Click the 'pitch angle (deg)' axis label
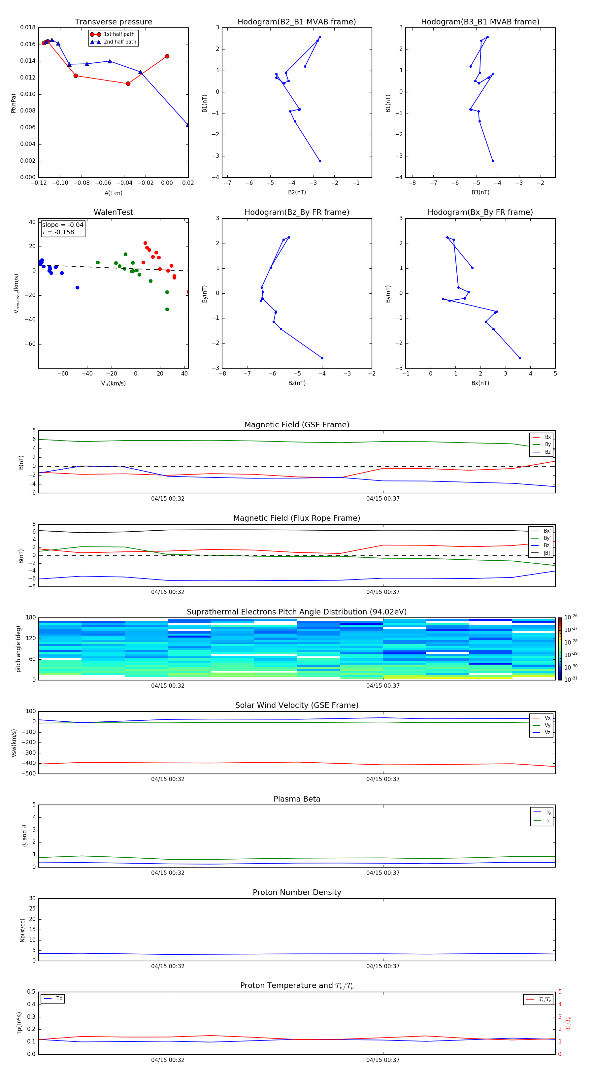Screen dimensions: 594x1089 18,649
